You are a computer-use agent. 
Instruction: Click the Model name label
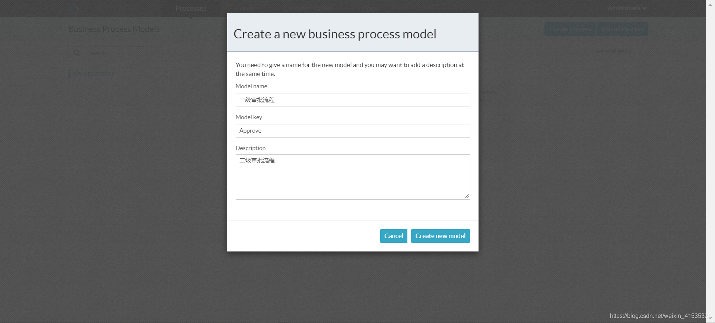251,86
